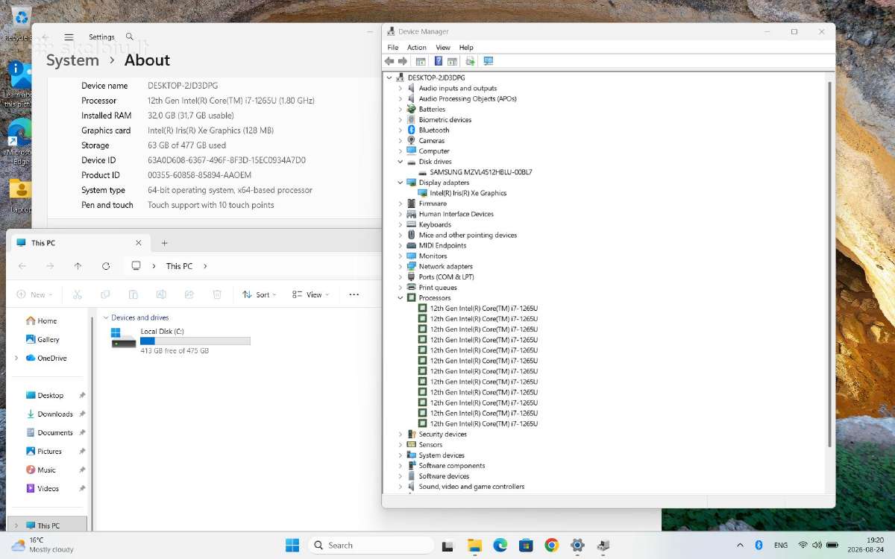
Task: Open Downloads folder in sidebar
Action: tap(55, 414)
